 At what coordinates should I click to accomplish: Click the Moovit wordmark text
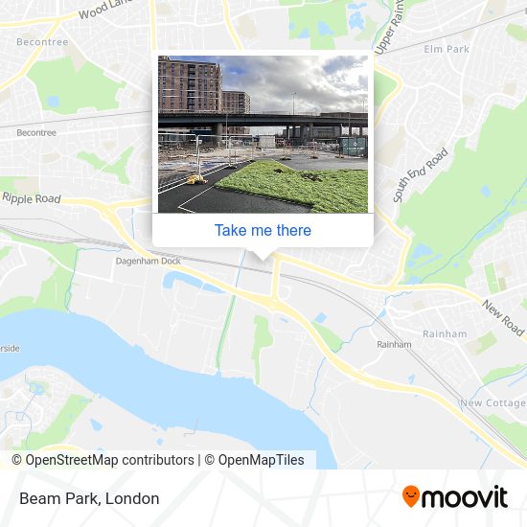465,497
